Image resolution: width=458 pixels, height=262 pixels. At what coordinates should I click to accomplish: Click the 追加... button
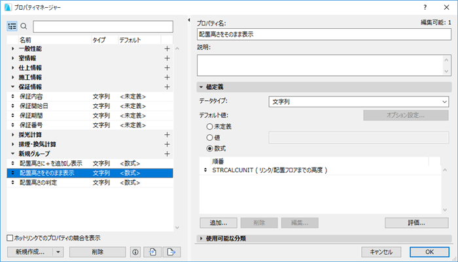(219, 223)
